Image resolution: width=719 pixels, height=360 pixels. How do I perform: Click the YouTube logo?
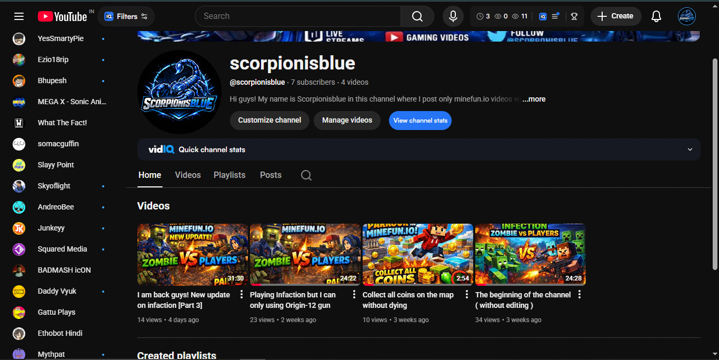62,17
